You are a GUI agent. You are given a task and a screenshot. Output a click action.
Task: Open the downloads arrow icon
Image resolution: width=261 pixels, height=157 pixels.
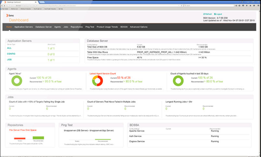click(247, 6)
